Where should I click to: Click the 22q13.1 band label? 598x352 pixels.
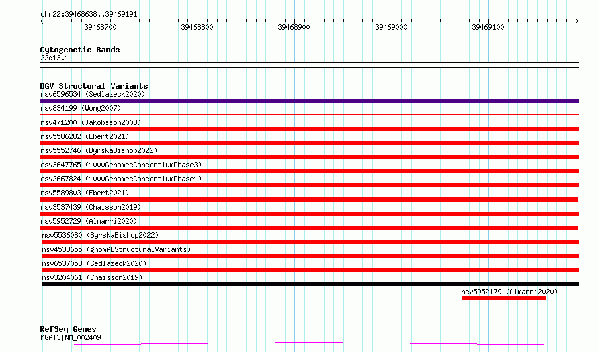pyautogui.click(x=54, y=58)
